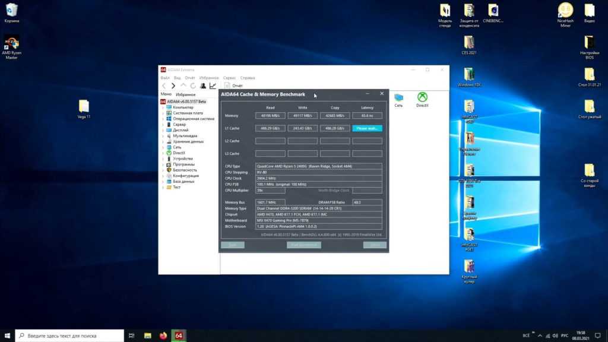Switch to the Избранное tab
Viewport: 608px width, 342px height.
[186, 94]
